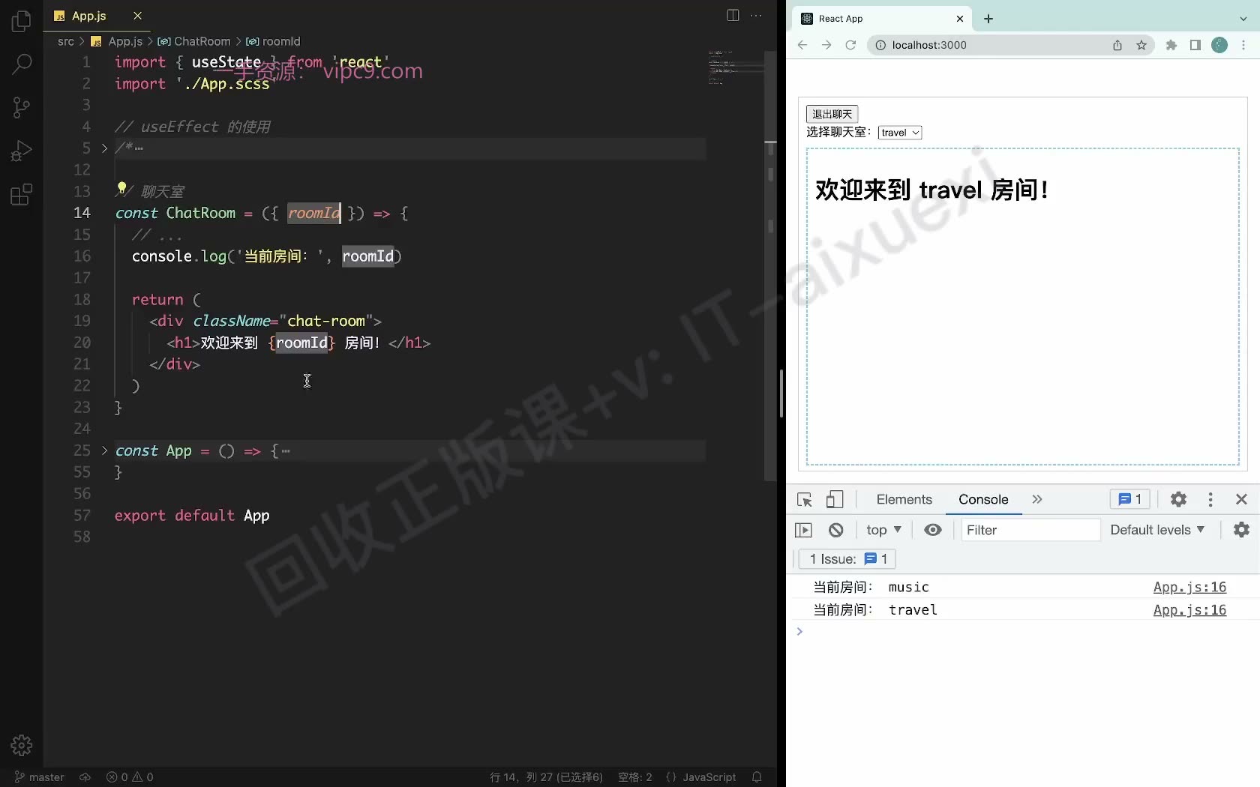The height and width of the screenshot is (787, 1260).
Task: Open the editor More Actions menu
Action: [x=756, y=16]
